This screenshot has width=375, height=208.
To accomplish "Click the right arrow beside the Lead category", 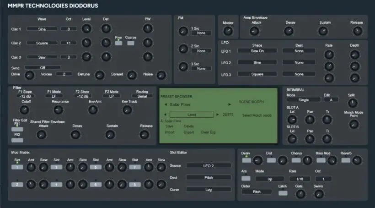I will (217, 115).
